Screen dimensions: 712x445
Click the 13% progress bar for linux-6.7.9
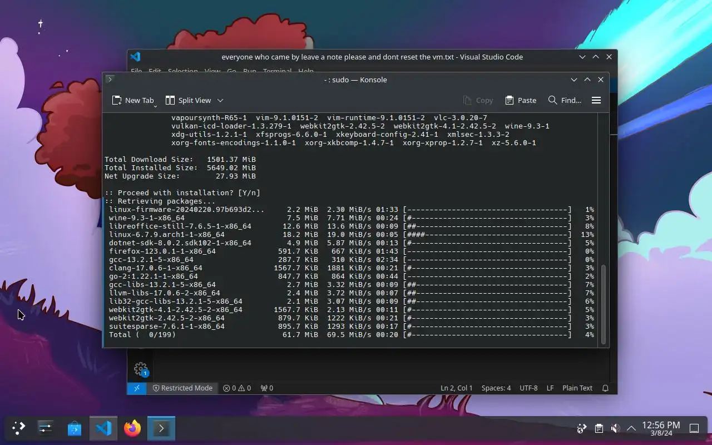[487, 235]
